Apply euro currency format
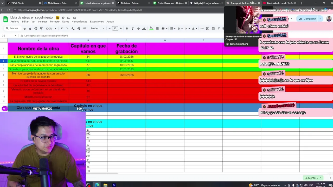The height and width of the screenshot is (187, 333). pyautogui.click(x=62, y=29)
